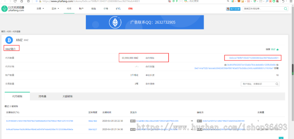Viewport: 294px width, 139px height.
Task: Click the 3个地址 account count value
Action: (134, 75)
